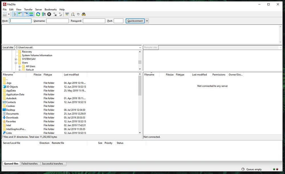The width and height of the screenshot is (285, 174).
Task: Select the Desktop folder icon
Action: coord(4,110)
